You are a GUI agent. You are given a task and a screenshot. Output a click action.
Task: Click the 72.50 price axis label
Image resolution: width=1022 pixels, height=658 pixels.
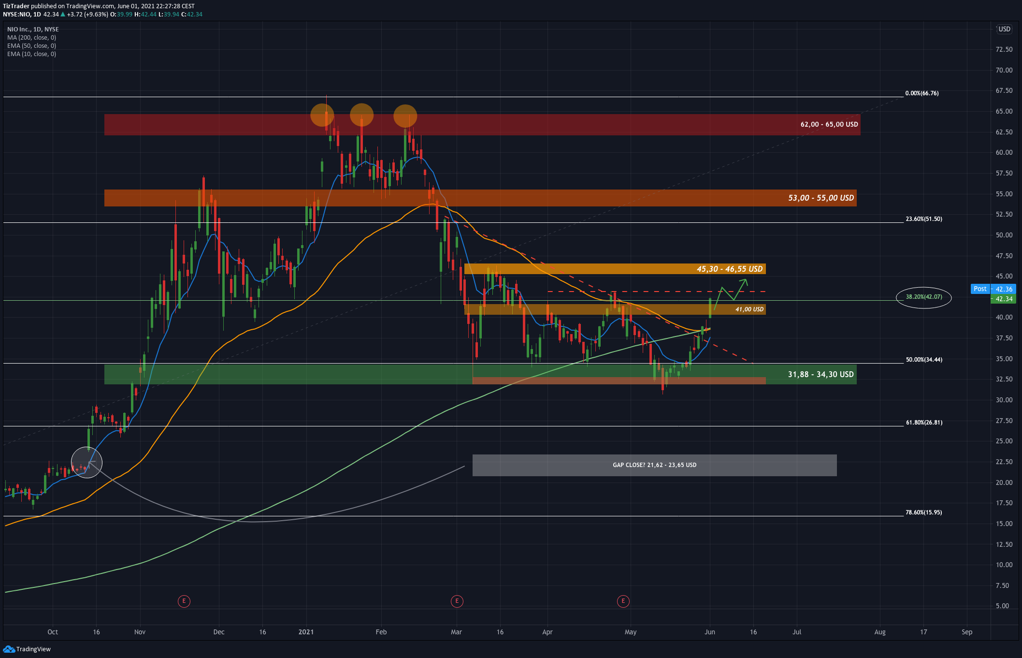pos(1004,49)
